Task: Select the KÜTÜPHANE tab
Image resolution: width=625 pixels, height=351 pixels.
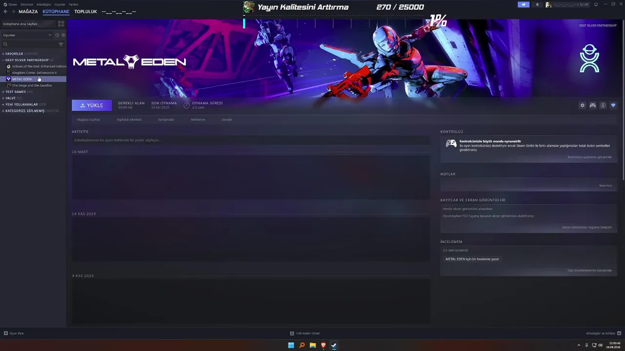Action: click(56, 12)
